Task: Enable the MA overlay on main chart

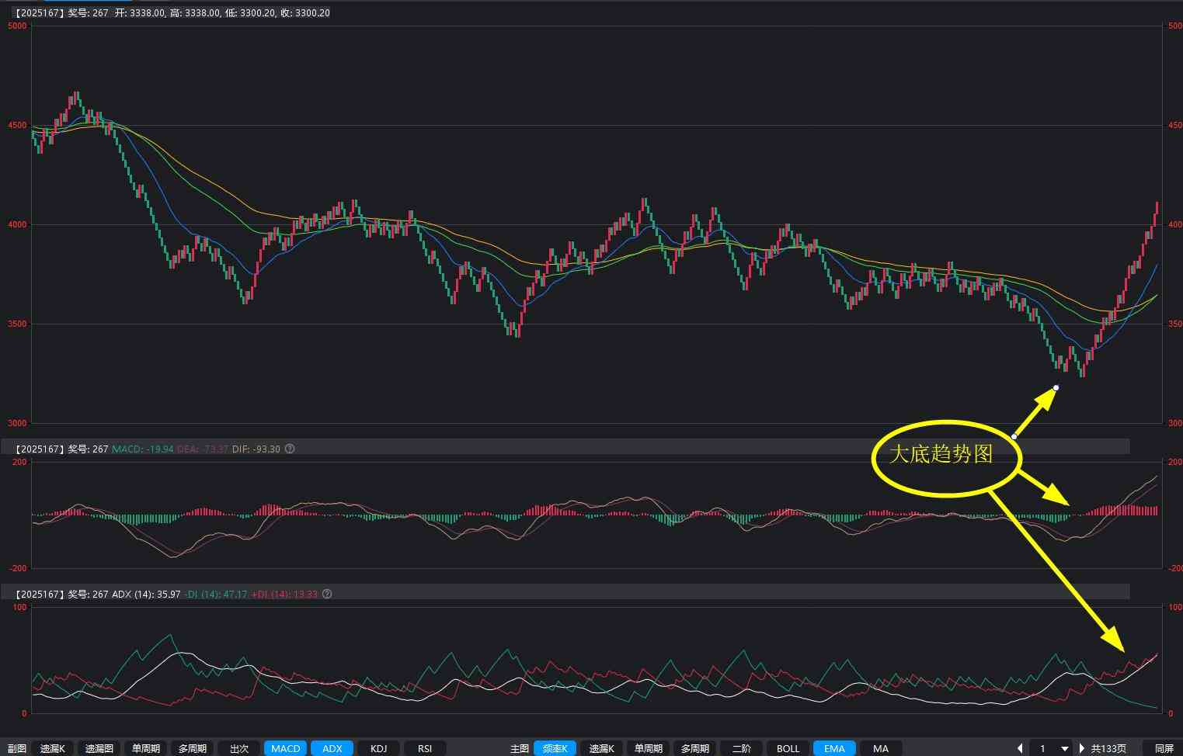Action: coord(881,748)
